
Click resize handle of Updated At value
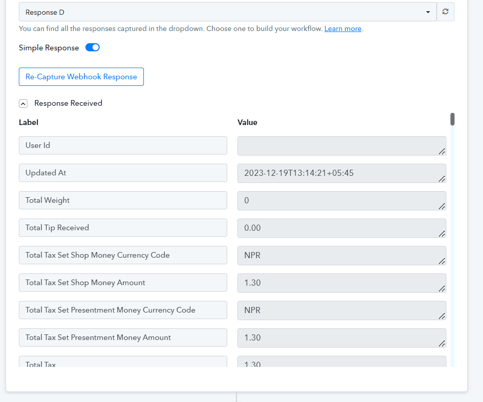tap(442, 178)
